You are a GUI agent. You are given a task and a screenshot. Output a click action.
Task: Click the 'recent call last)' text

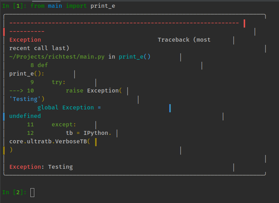click(x=39, y=48)
